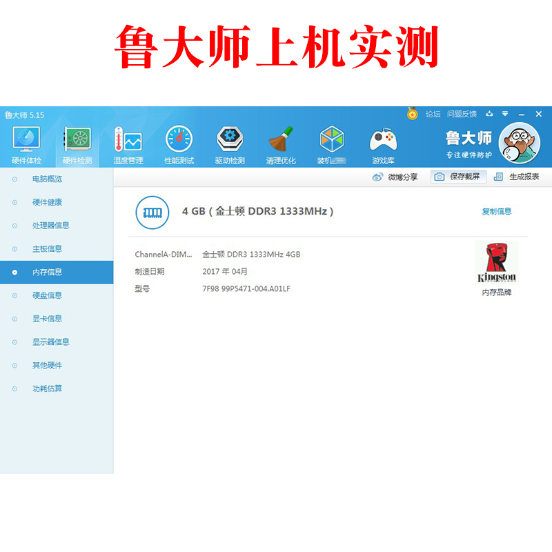The width and height of the screenshot is (552, 552).
Task: Select 其他硬件 in the sidebar
Action: coord(57,366)
